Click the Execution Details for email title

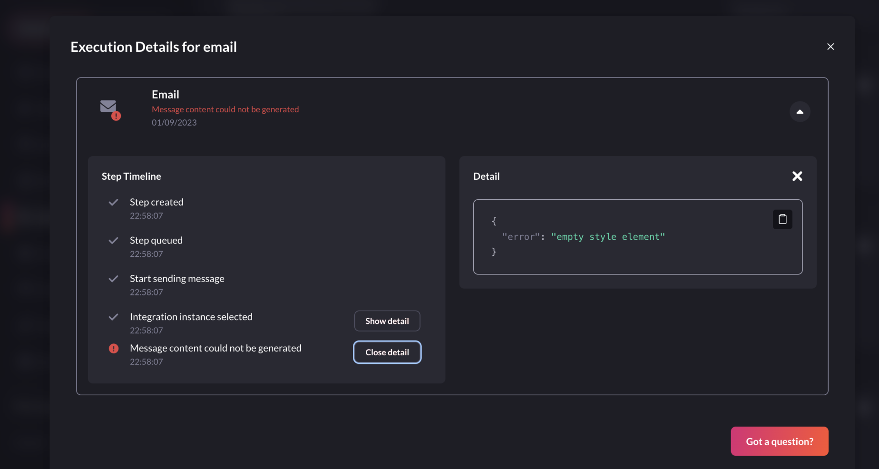pos(153,47)
